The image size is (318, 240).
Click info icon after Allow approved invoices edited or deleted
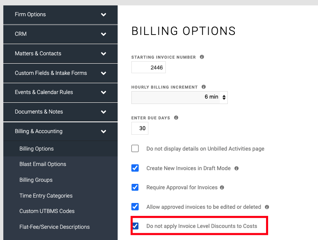click(267, 207)
